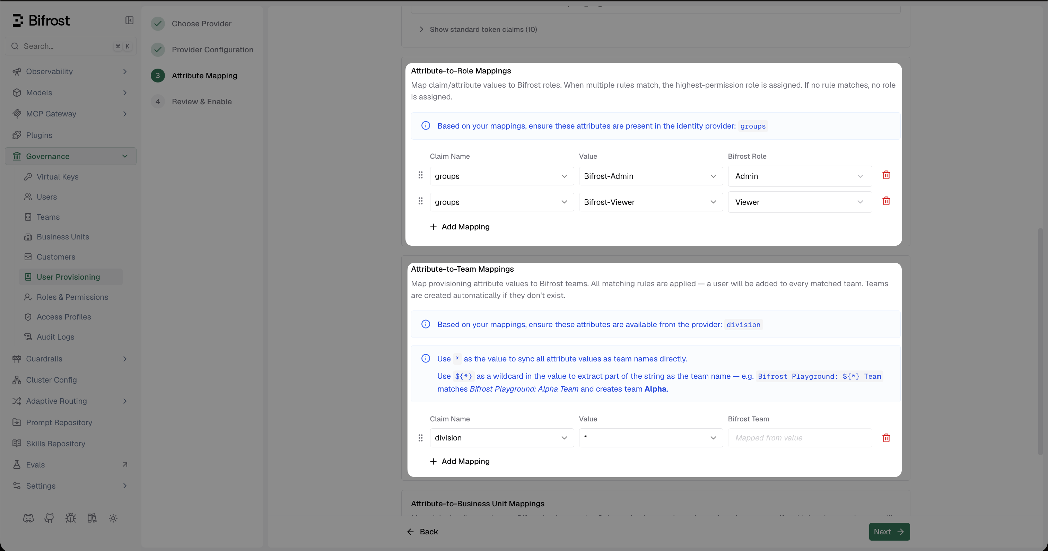1048x551 pixels.
Task: Grab drag handle of Bifrost-Admin row
Action: 421,175
